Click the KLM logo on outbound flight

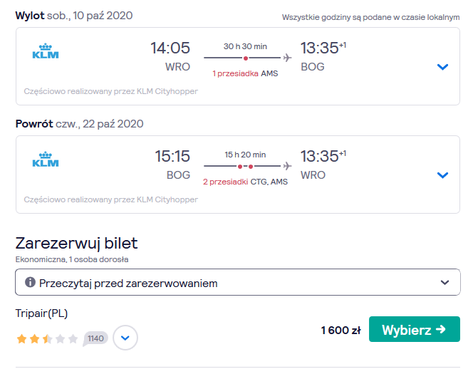pyautogui.click(x=46, y=51)
